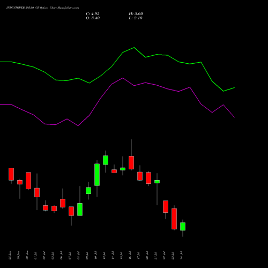Click the close value C: 4.95
268x268 pixels.
pyautogui.click(x=93, y=14)
